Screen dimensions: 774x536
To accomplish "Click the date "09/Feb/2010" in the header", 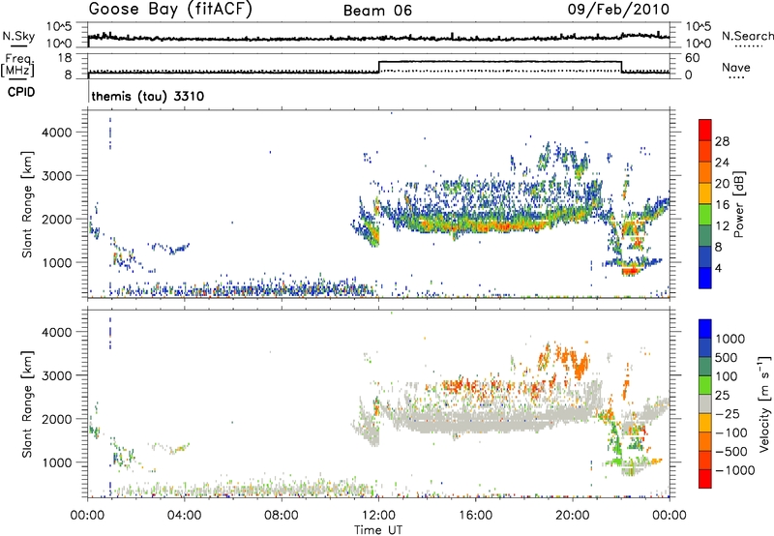I will click(618, 10).
